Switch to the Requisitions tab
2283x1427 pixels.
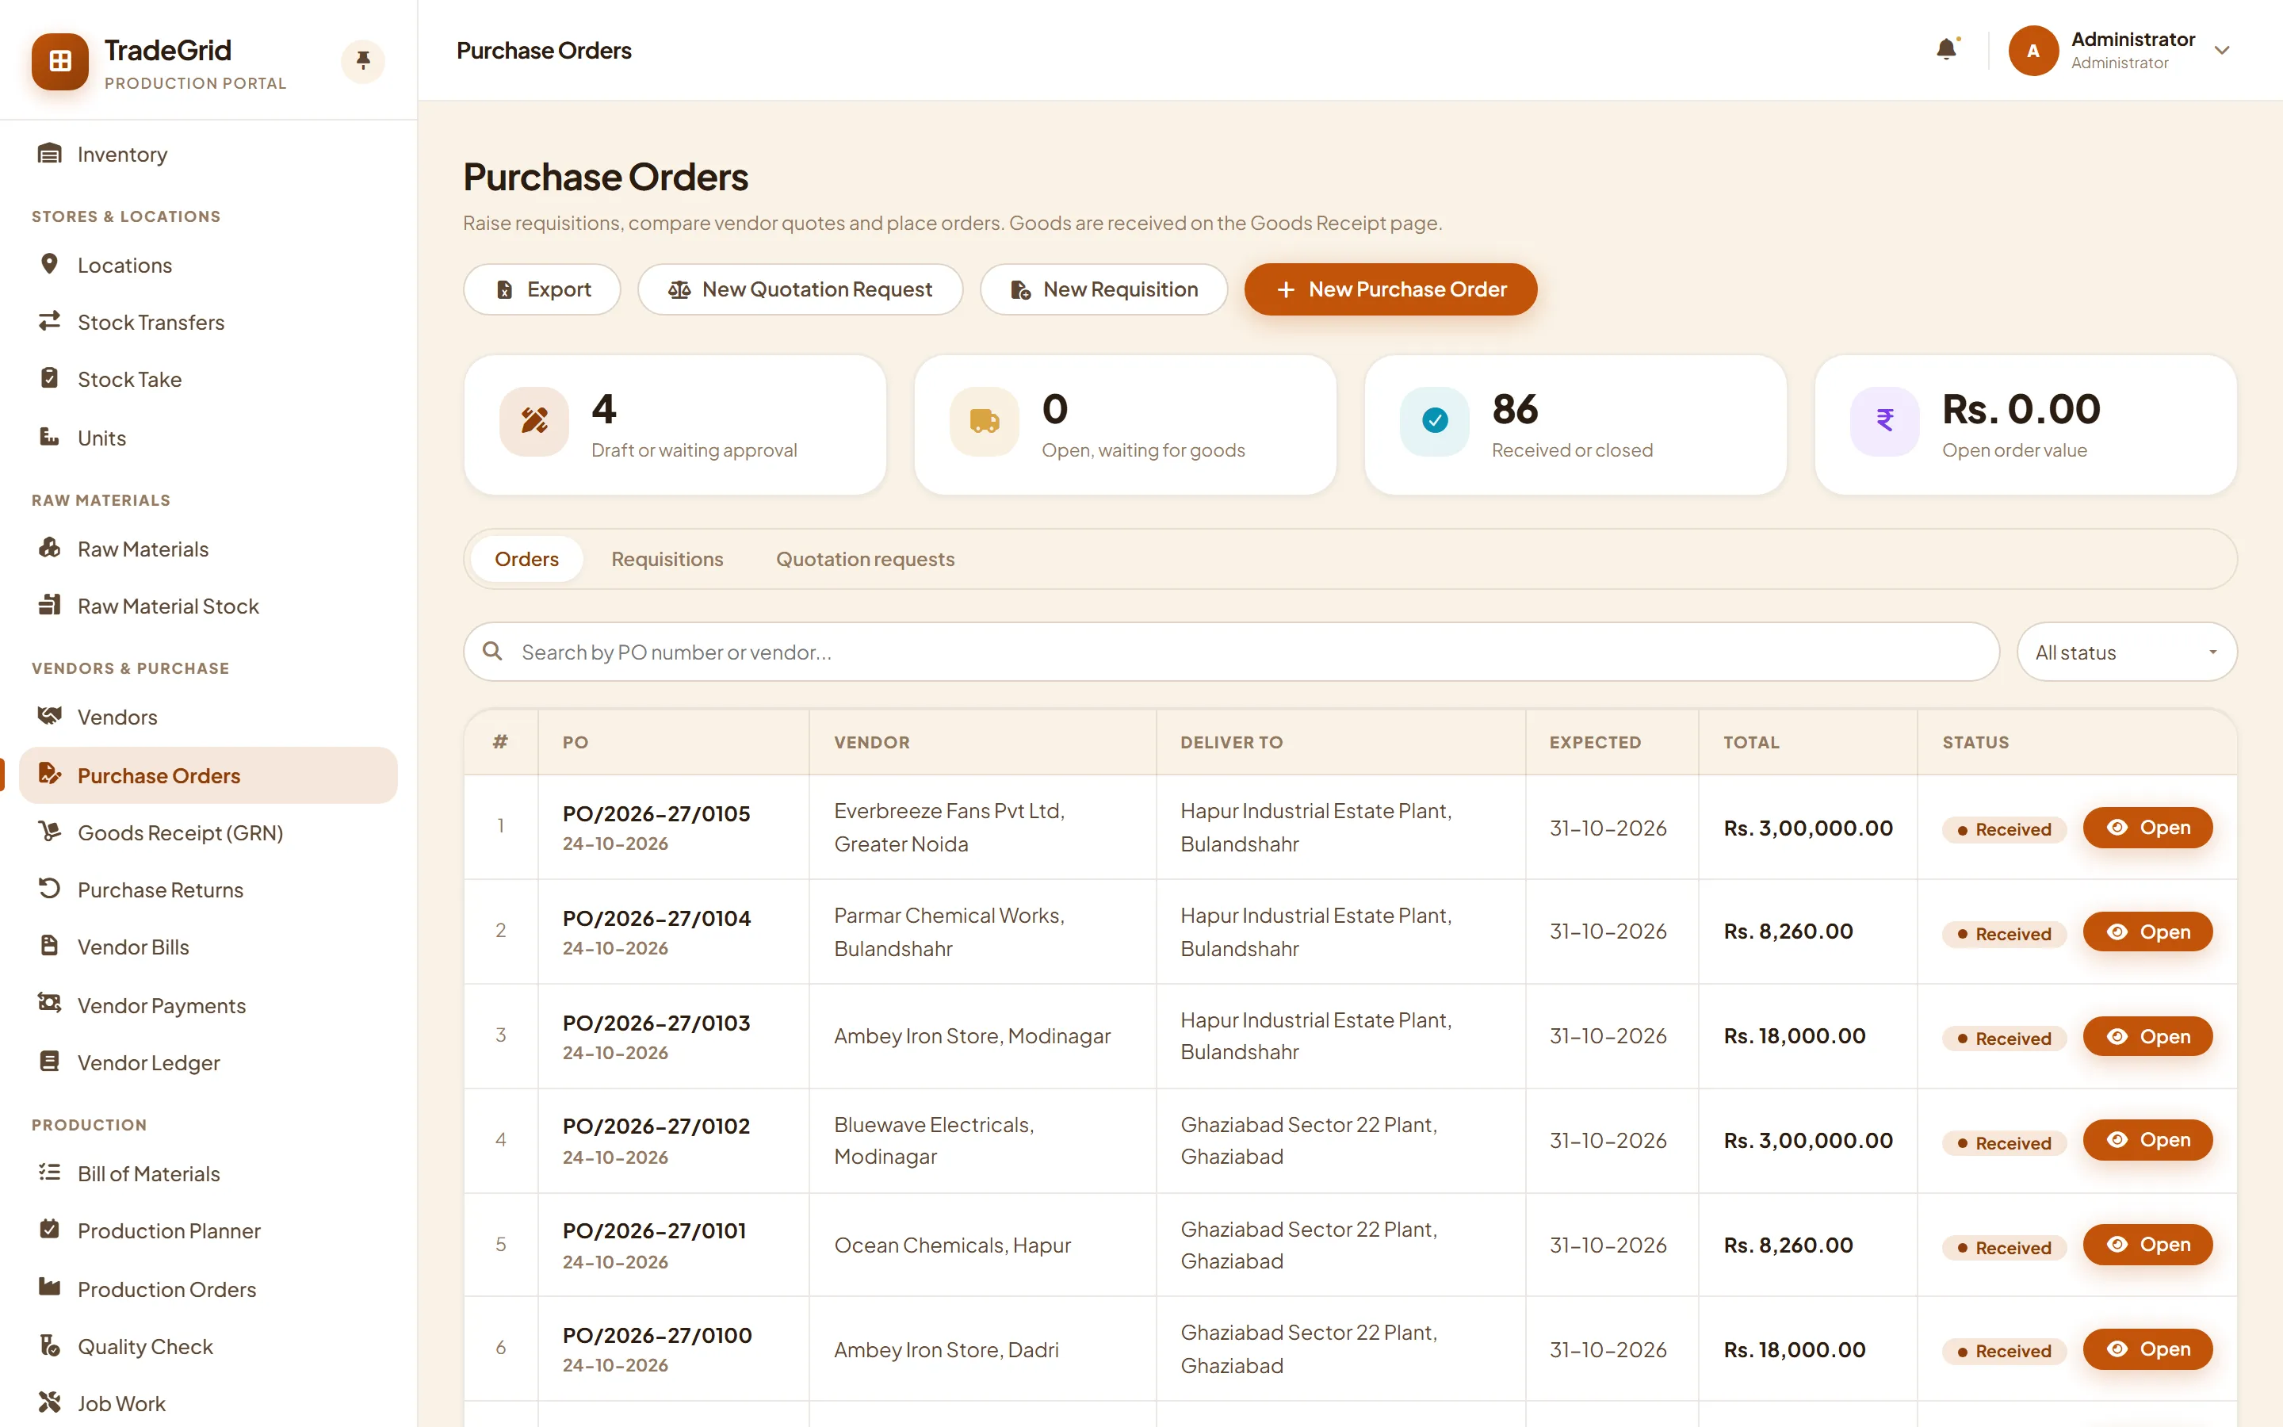(x=667, y=559)
